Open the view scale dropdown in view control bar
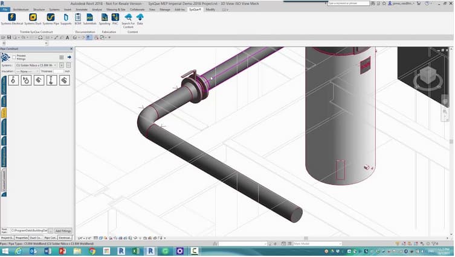 click(x=85, y=238)
